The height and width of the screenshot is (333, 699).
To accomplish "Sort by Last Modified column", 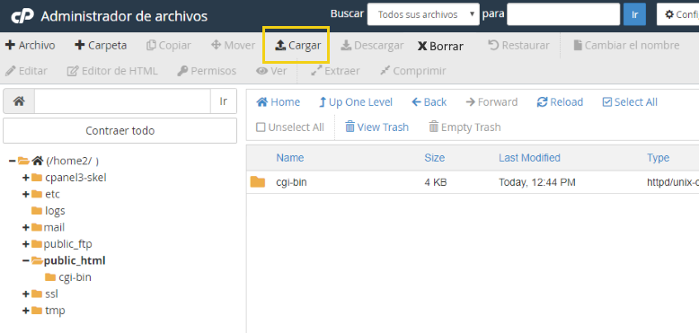I will [529, 158].
